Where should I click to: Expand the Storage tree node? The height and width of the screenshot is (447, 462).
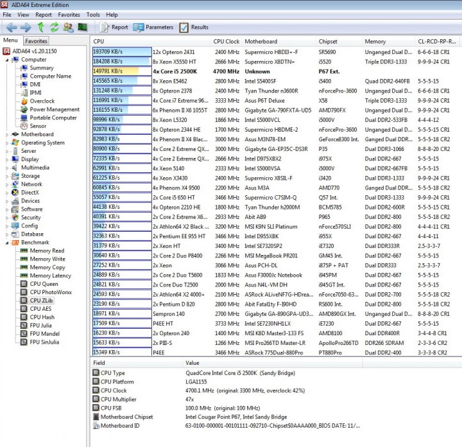pos(7,176)
